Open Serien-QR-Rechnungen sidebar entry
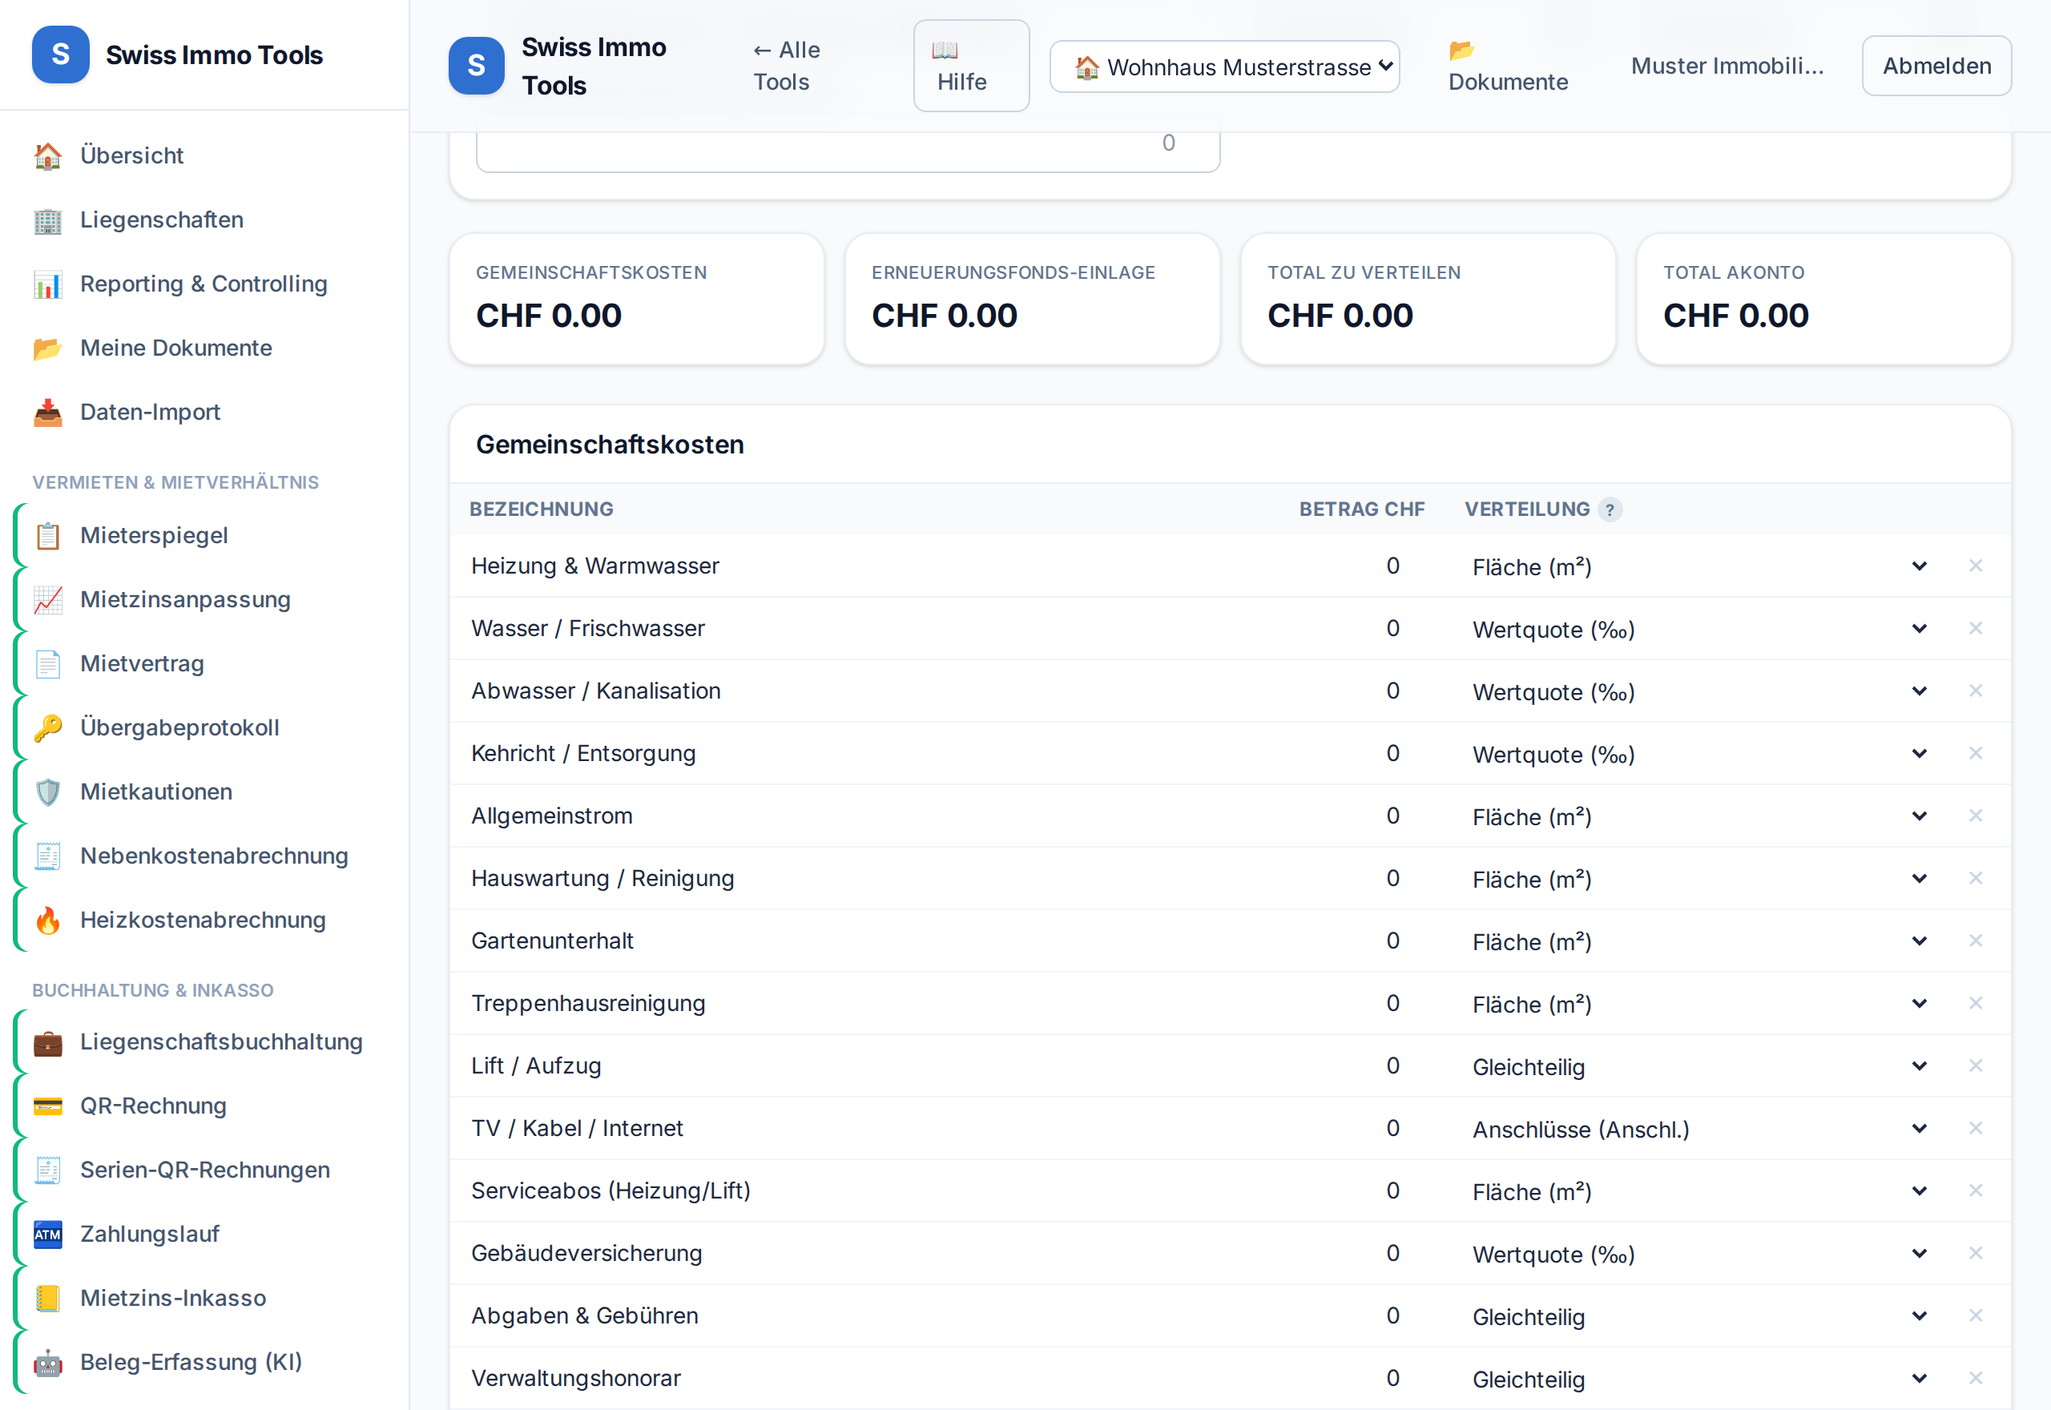Screen dimensions: 2051x1410 (x=204, y=1170)
